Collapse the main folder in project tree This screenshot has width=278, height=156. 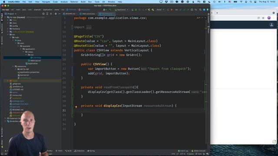click(x=10, y=38)
